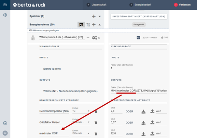Collapse the Wärmepumpe L-W details
Screen dimensions: 197x138
99,38
